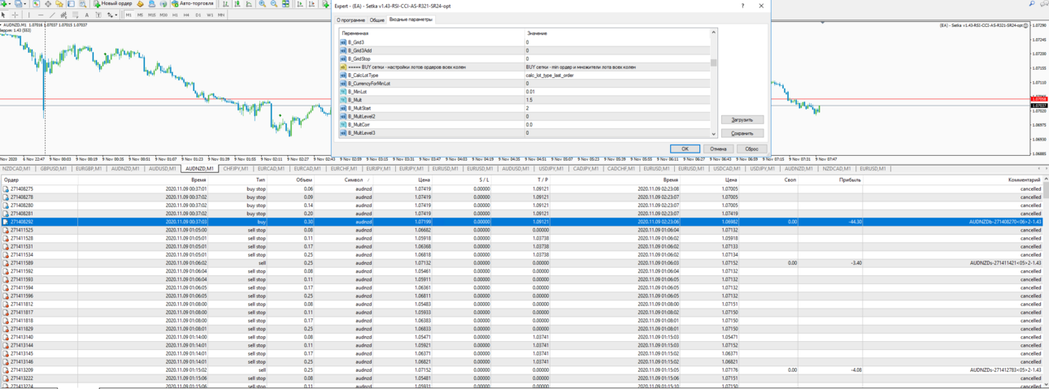The height and width of the screenshot is (389, 1049).
Task: Select the B_MultStart parameter row
Action: click(x=524, y=108)
